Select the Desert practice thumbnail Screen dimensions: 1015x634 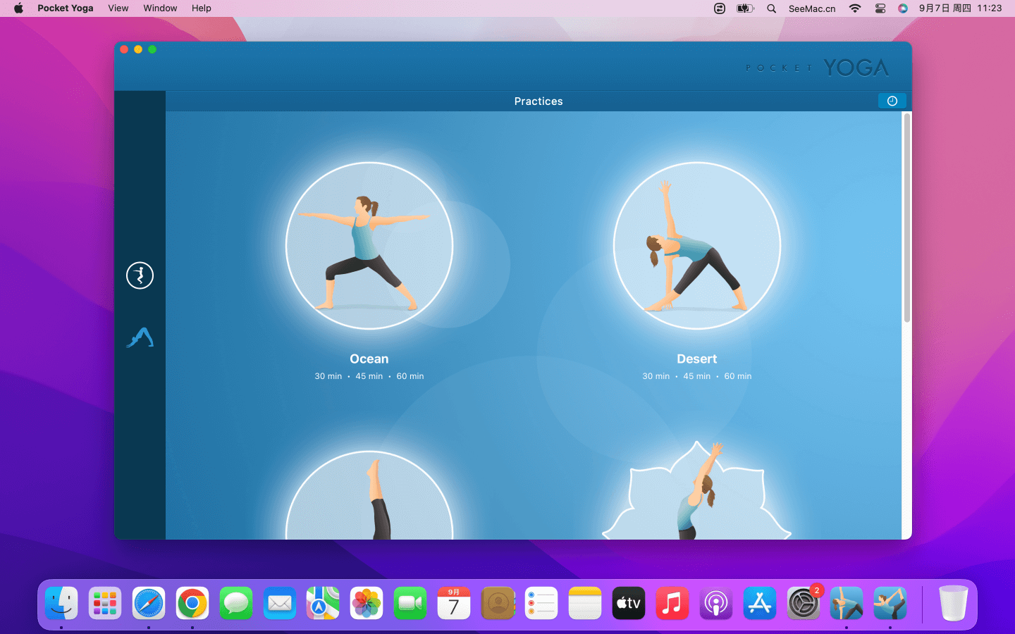(x=696, y=246)
